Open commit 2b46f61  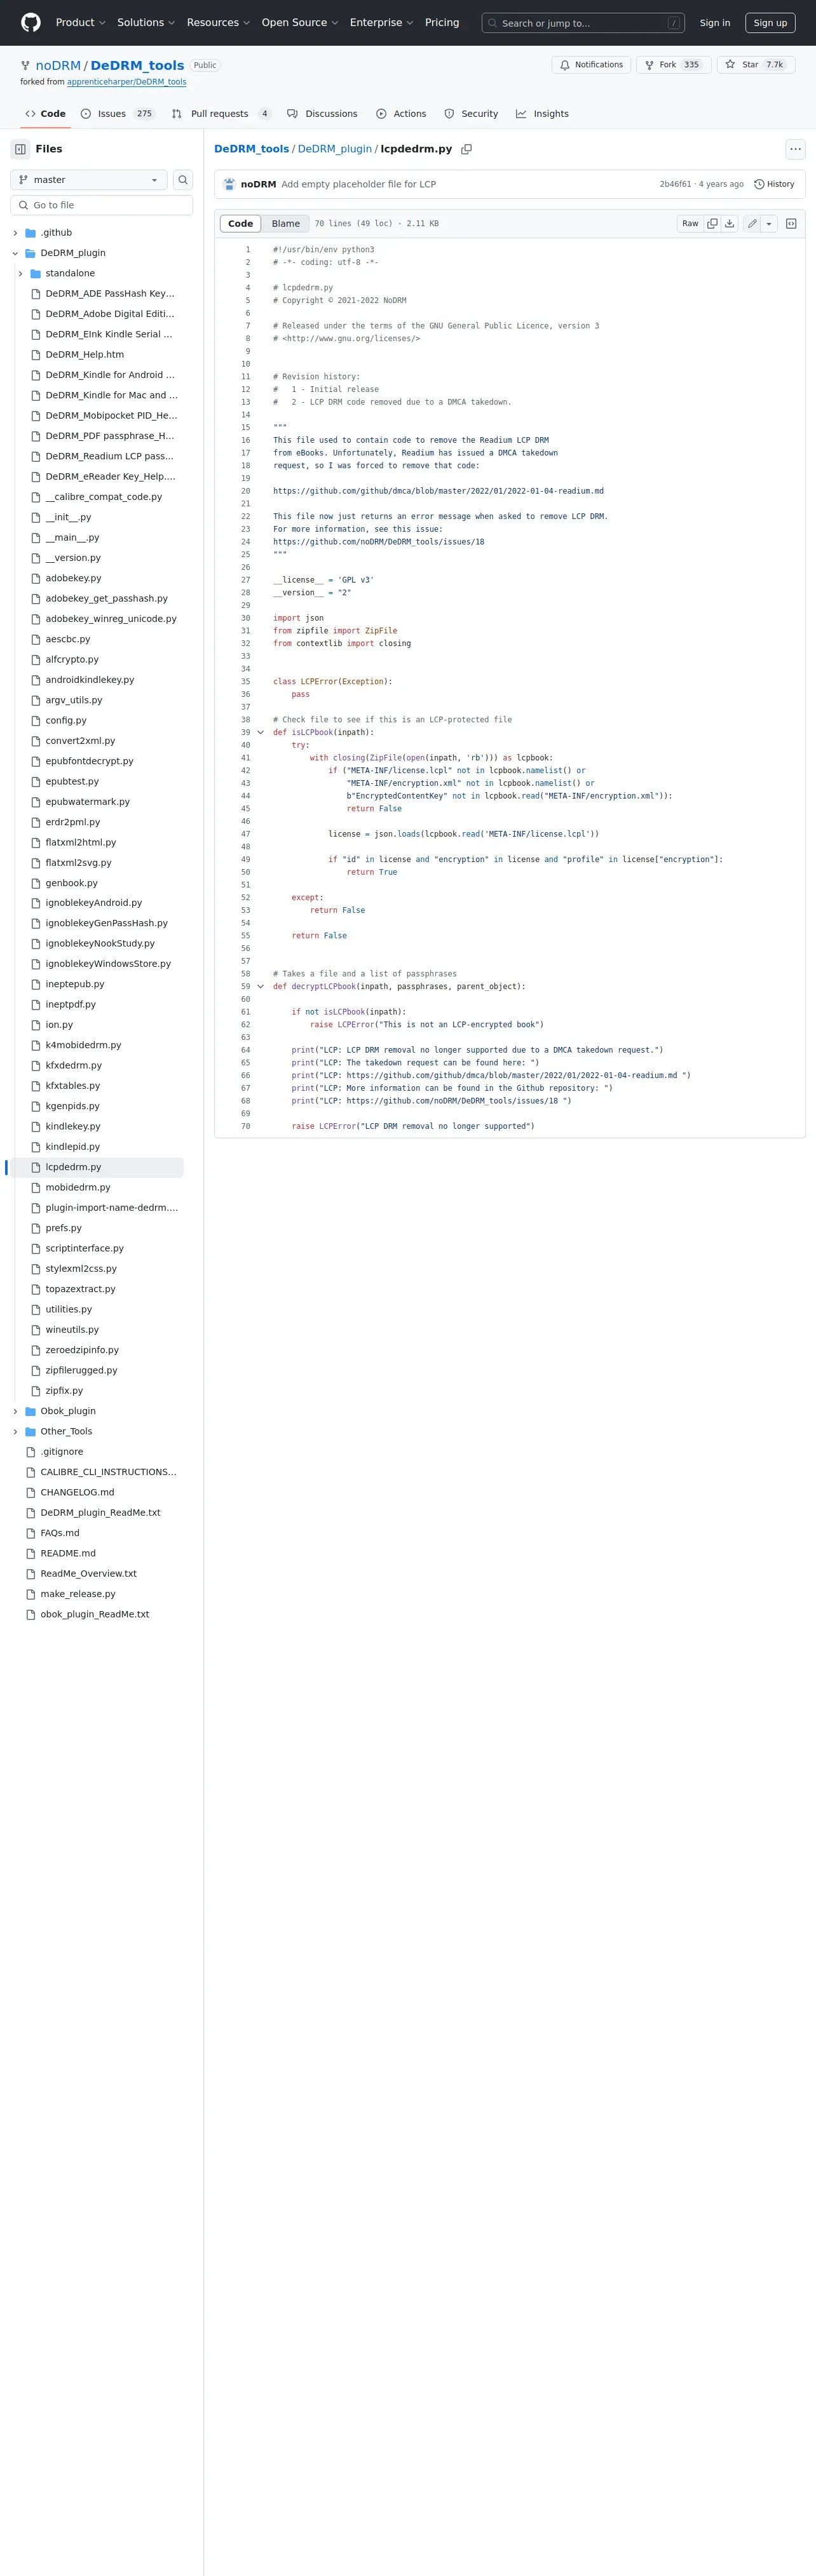pos(675,184)
